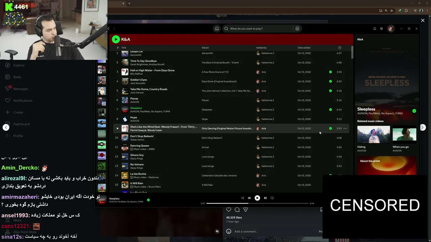Seek on the Sleepless playback progress bar
This screenshot has height=242, width=431.
click(257, 203)
